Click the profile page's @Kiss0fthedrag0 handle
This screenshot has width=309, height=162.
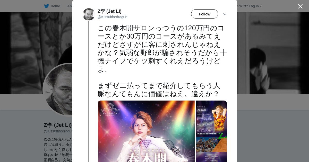coord(58,131)
